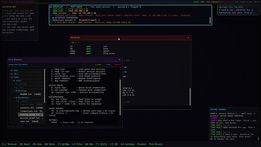The image size is (261, 147).
Task: Click the red Delete button in File Browser
Action: (117, 65)
